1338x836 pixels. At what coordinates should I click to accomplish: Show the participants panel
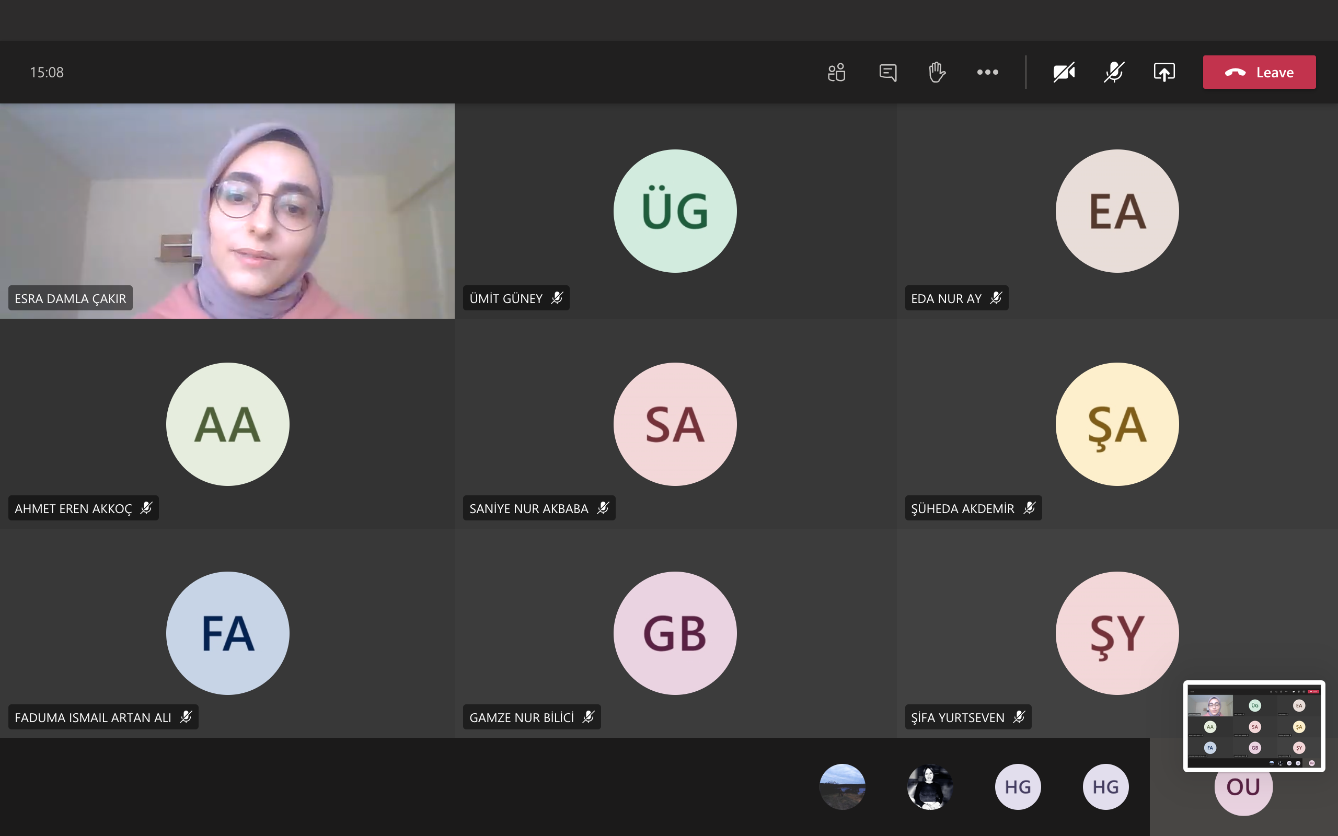click(837, 73)
